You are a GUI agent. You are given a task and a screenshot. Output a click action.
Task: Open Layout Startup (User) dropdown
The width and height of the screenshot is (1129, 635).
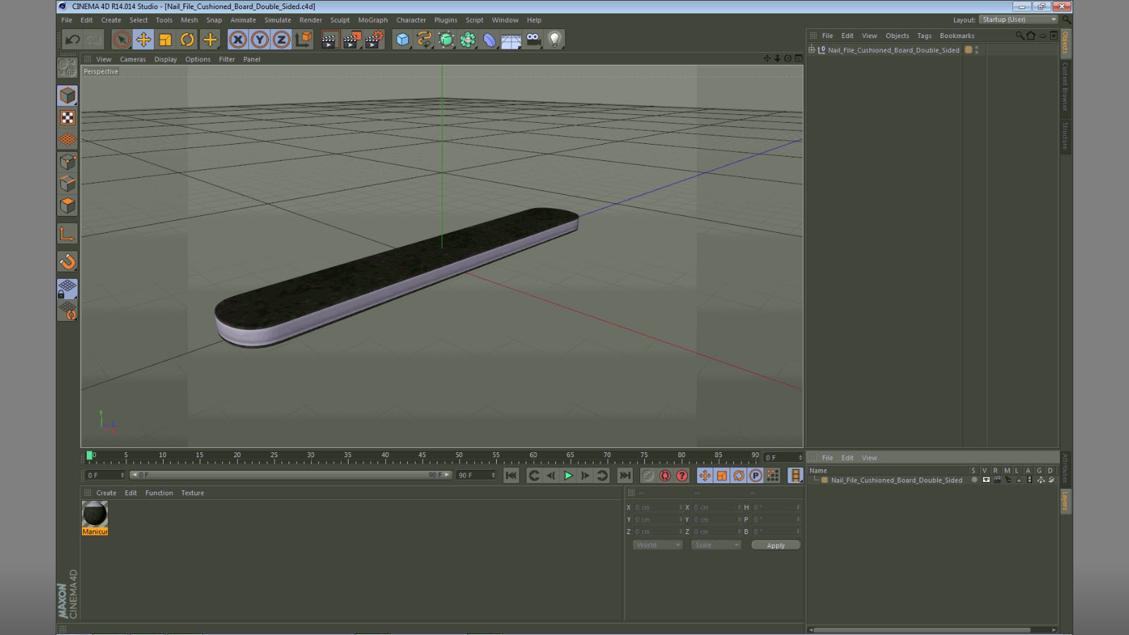[1019, 20]
